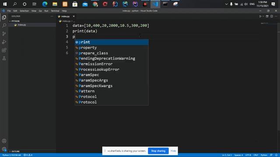Open the run button dropdown arrow
This screenshot has height=157, width=280.
click(263, 16)
